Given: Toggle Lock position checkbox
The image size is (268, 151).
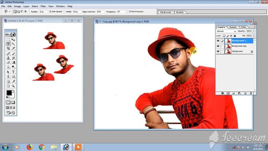Looking at the screenshot, I should (231, 36).
